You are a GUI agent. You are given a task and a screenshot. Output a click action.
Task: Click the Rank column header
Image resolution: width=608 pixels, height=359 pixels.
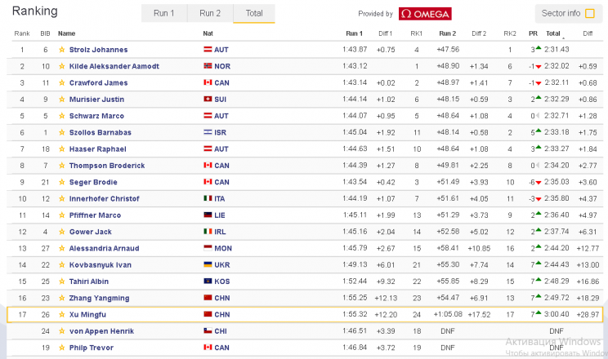pyautogui.click(x=22, y=33)
